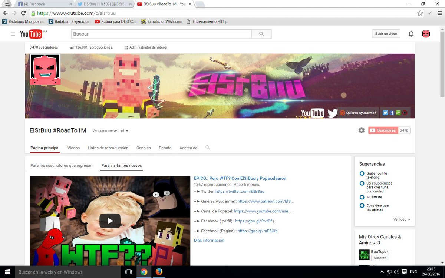Open the Canales tab
Screen dimensions: 445x278
(144, 148)
